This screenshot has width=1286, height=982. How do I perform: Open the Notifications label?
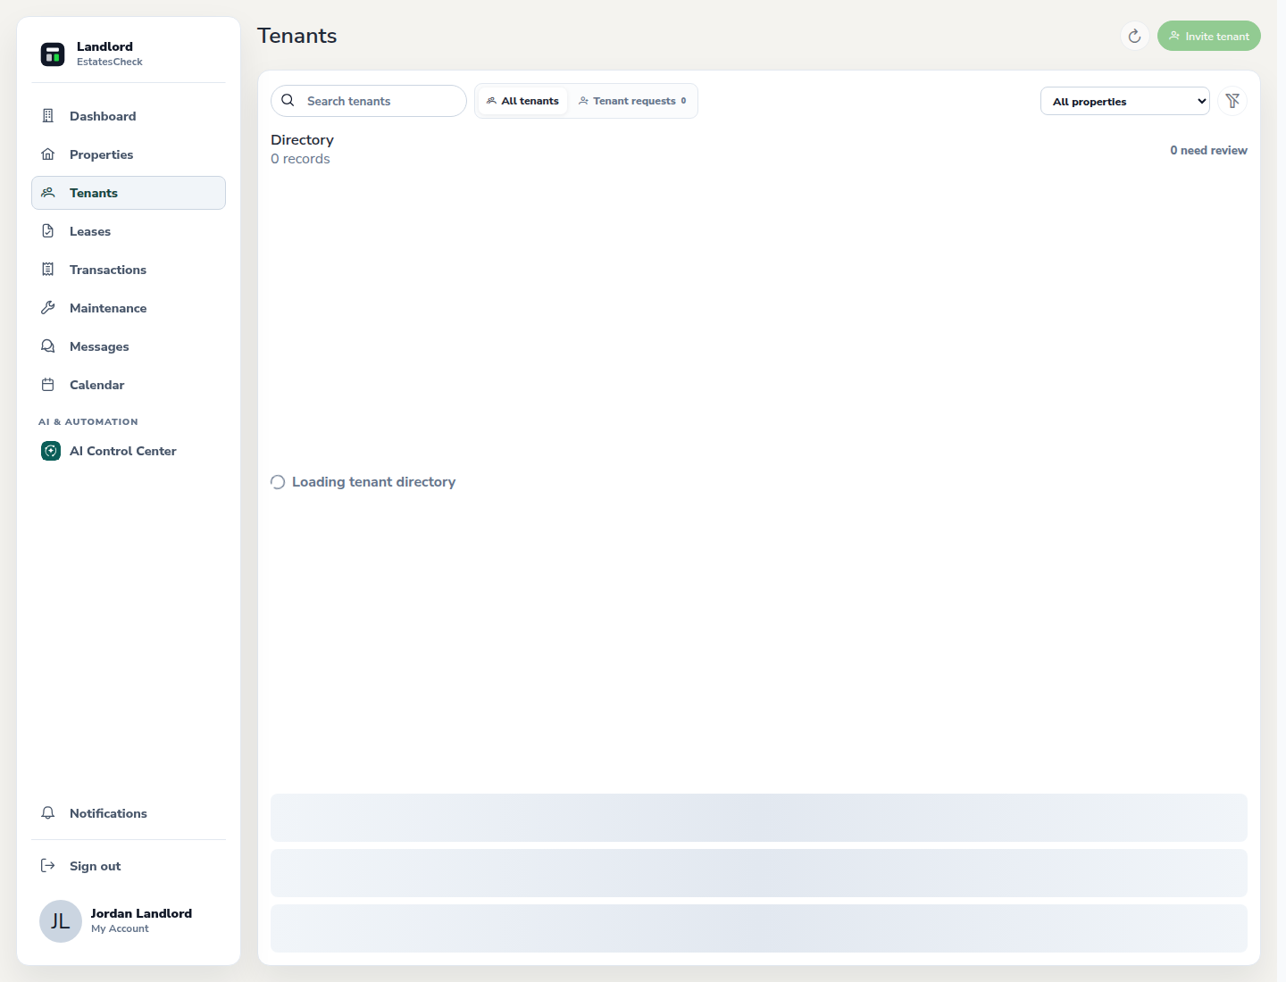point(108,813)
